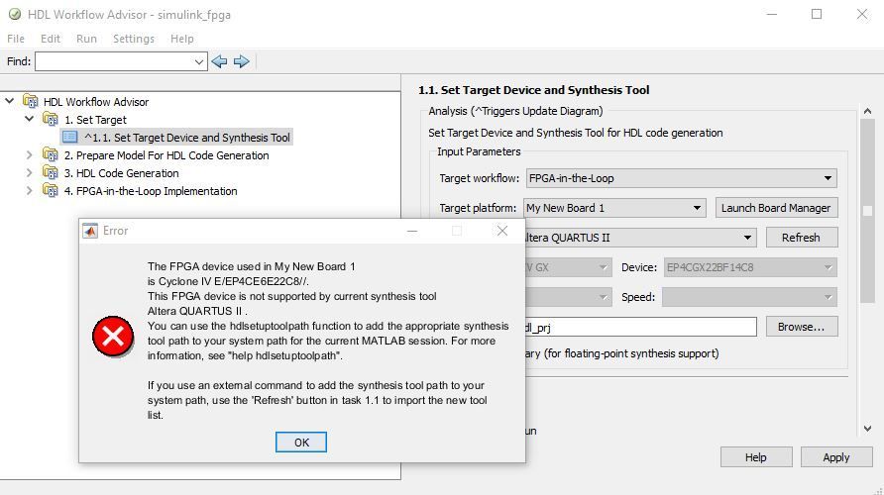Click the forward arrow next to Find

[x=241, y=61]
